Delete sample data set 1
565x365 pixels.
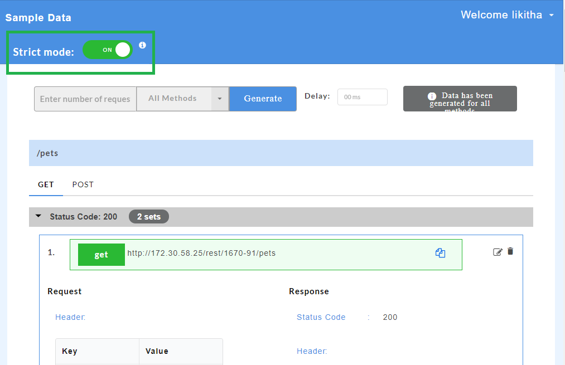(510, 251)
